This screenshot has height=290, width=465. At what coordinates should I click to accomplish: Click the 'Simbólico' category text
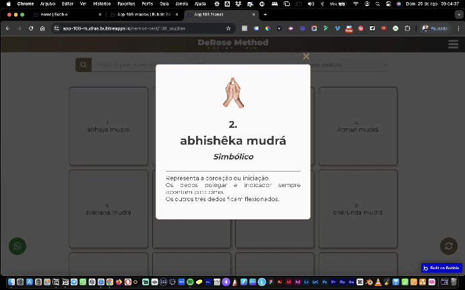[x=233, y=157]
